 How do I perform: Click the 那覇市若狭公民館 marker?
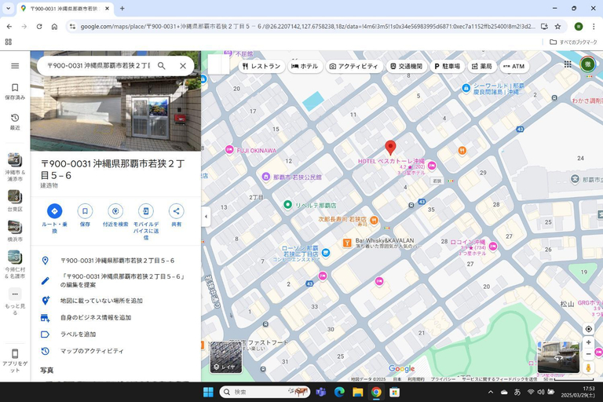pyautogui.click(x=265, y=177)
